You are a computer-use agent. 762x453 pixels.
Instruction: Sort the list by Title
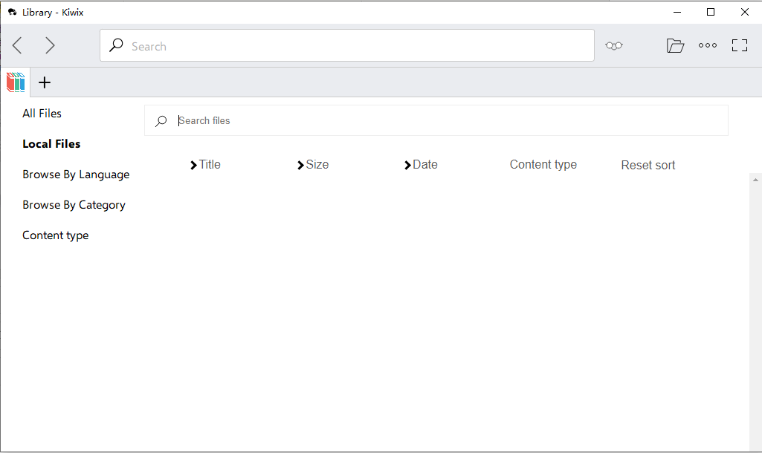pyautogui.click(x=205, y=165)
